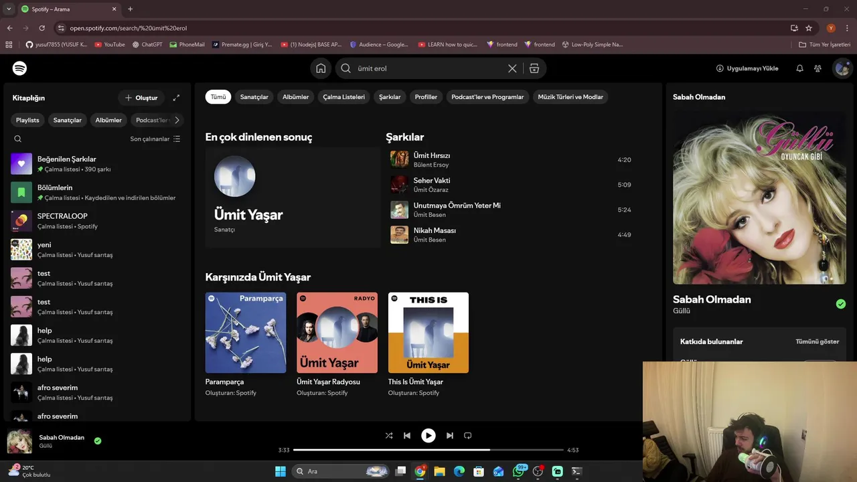Open the This Is Ümit Yaşar card
Viewport: 857px width, 482px height.
pos(428,344)
